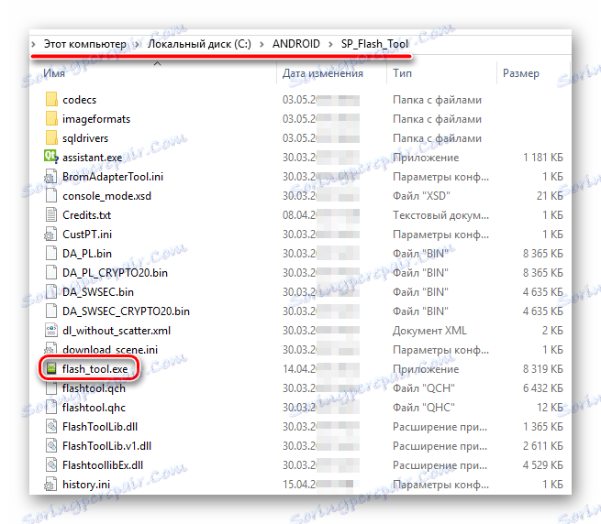
Task: Select DA_PL.bin file name
Action: 87,254
